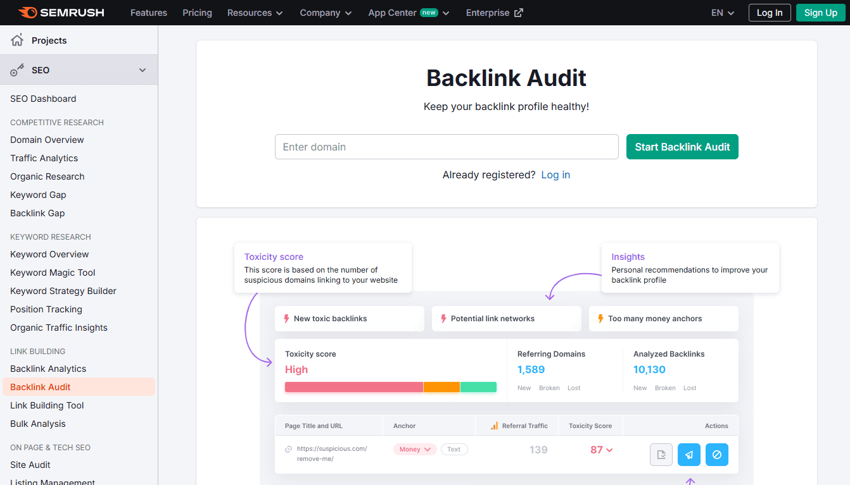
Task: Click the https://suspicious.com/ remove-me/ URL
Action: [332, 453]
